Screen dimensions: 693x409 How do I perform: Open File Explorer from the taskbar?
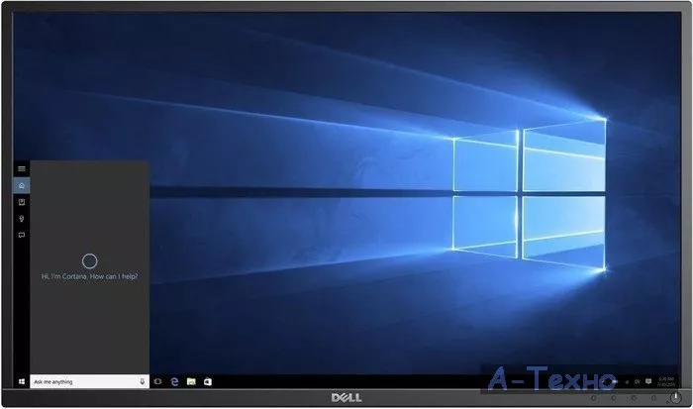[x=191, y=380]
